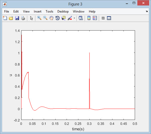The image size is (151, 134).
Task: Enable the Rotate 3D tool
Action: click(x=57, y=18)
